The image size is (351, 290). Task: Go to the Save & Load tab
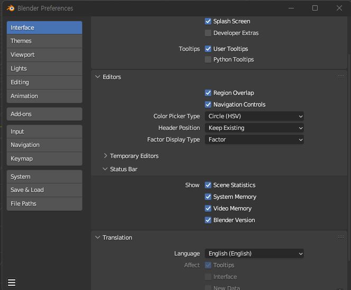click(x=44, y=190)
